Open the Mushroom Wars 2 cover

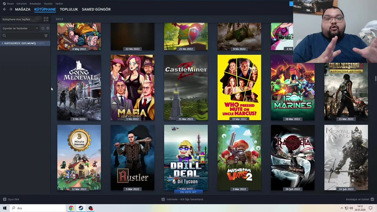239,158
